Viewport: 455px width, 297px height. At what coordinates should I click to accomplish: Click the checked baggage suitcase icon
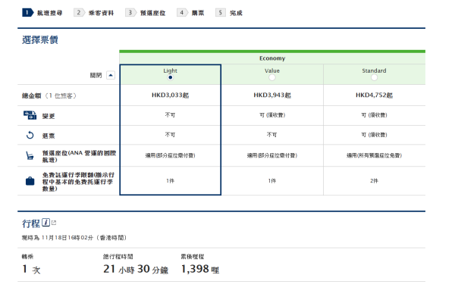pyautogui.click(x=30, y=181)
